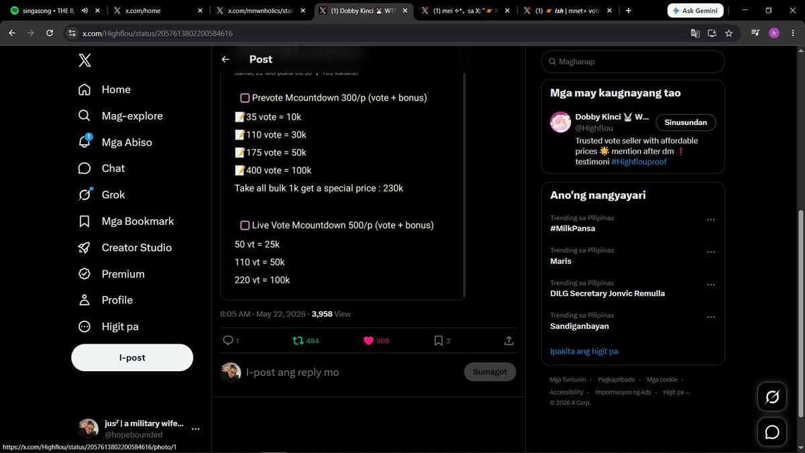Mute the singasong Spotify tab audio

click(83, 11)
